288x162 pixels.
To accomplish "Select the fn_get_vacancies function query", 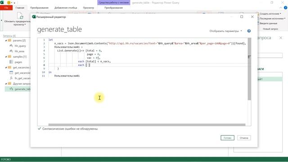I will click(x=22, y=78).
